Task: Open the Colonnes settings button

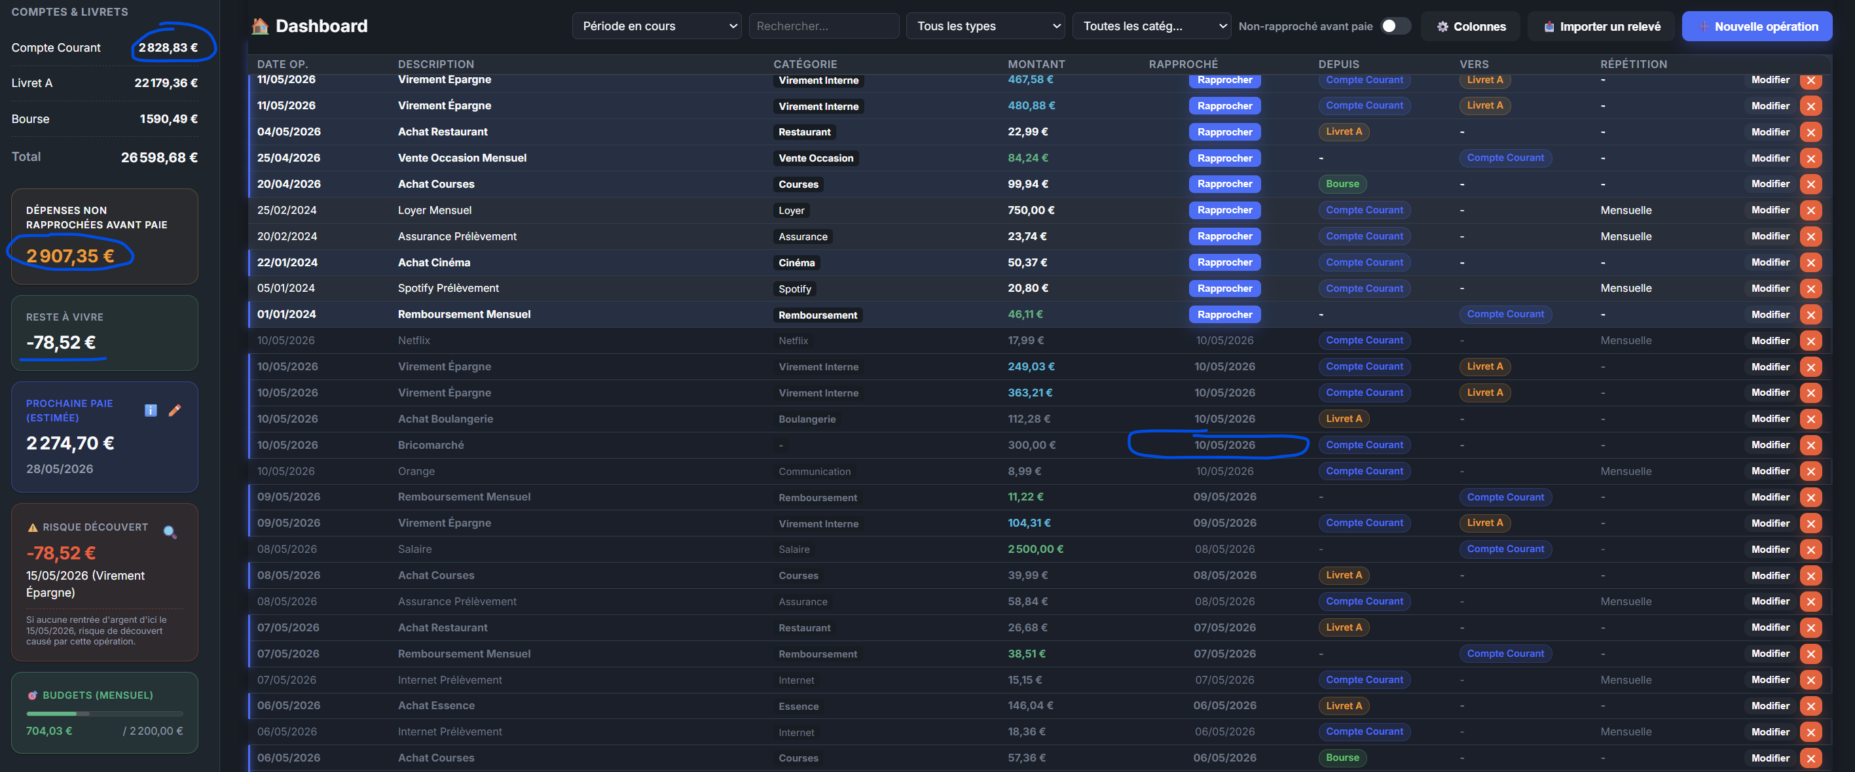Action: 1471,26
